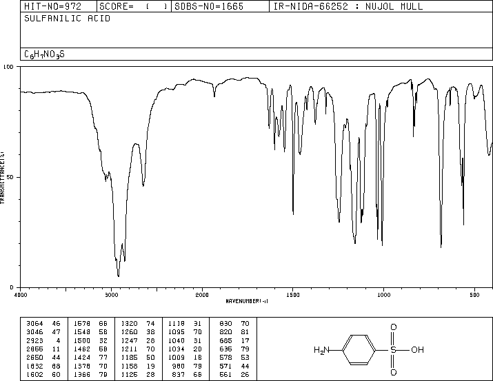Click the 3000 tick label on x-axis

[111, 295]
